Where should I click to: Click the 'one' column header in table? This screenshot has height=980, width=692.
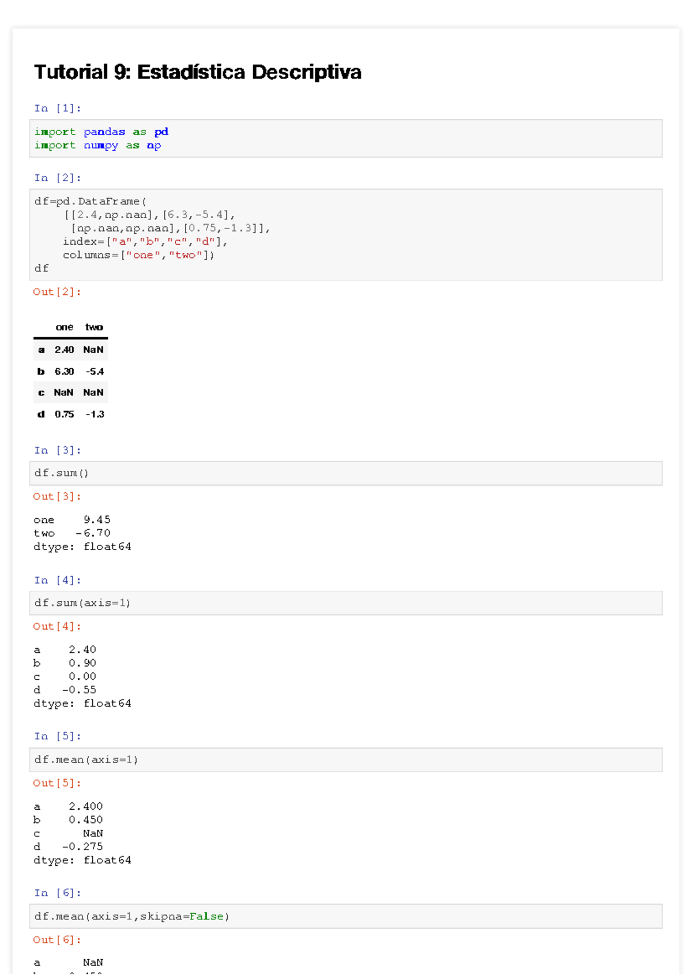[64, 327]
